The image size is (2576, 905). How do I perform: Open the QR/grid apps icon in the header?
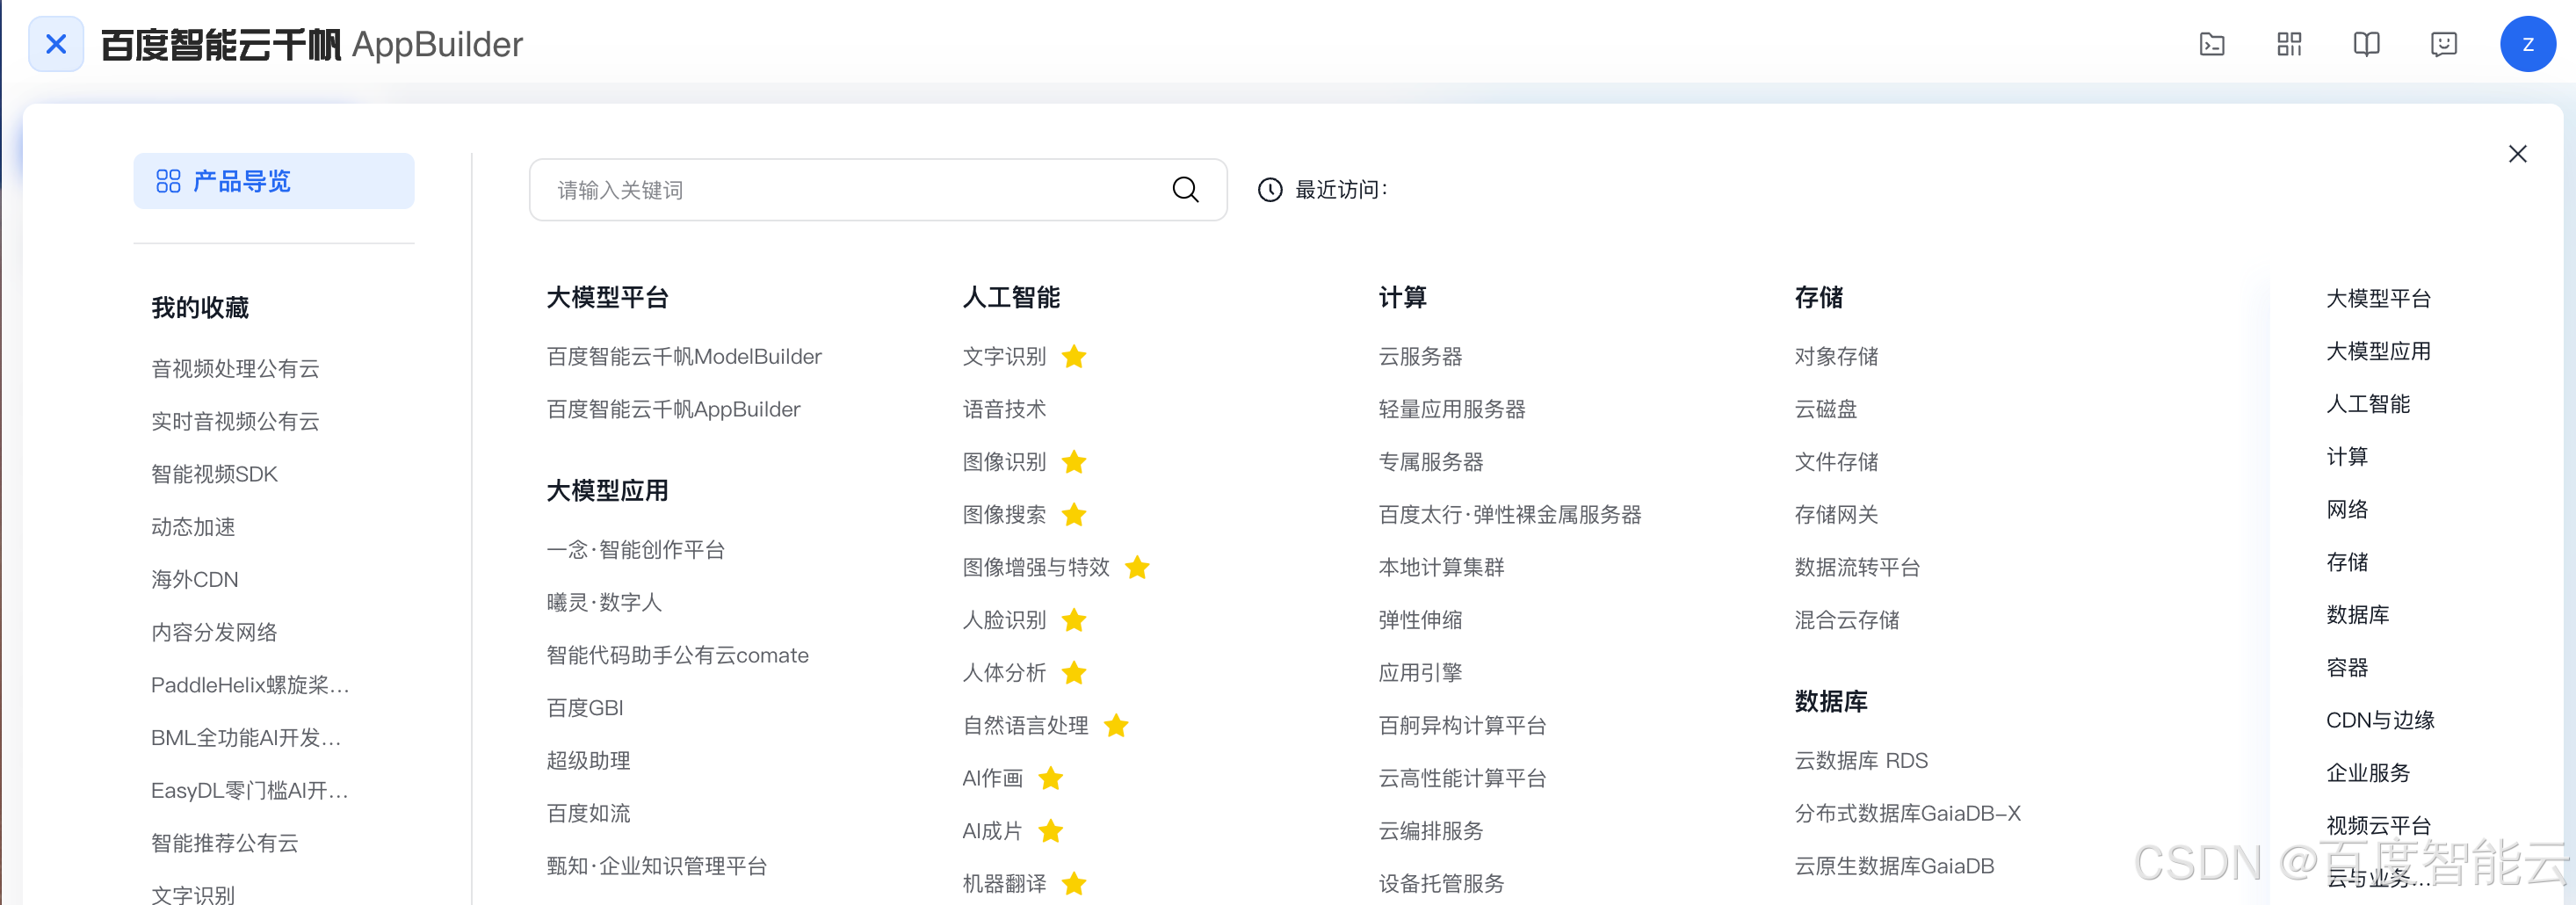point(2289,44)
